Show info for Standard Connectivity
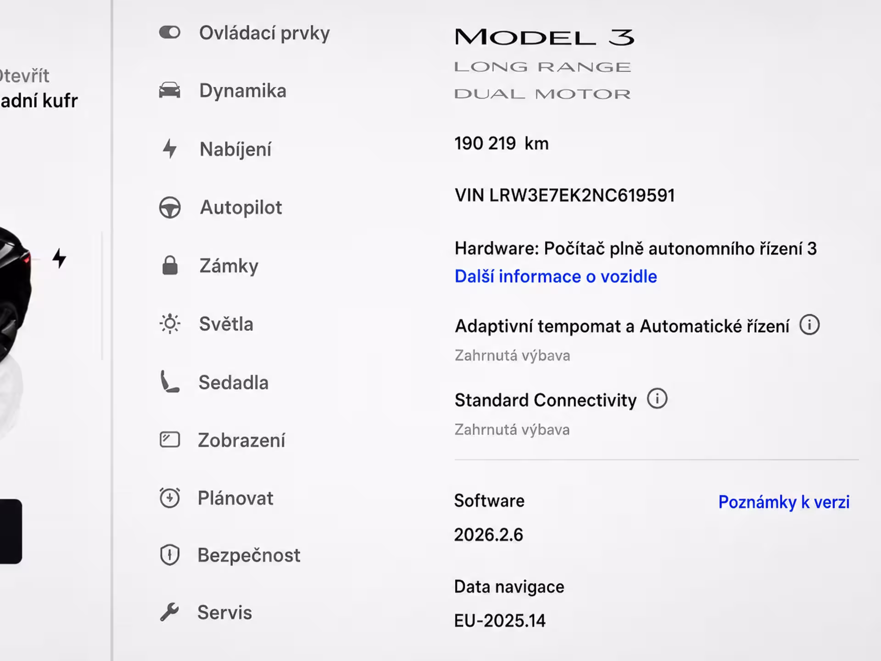 657,398
